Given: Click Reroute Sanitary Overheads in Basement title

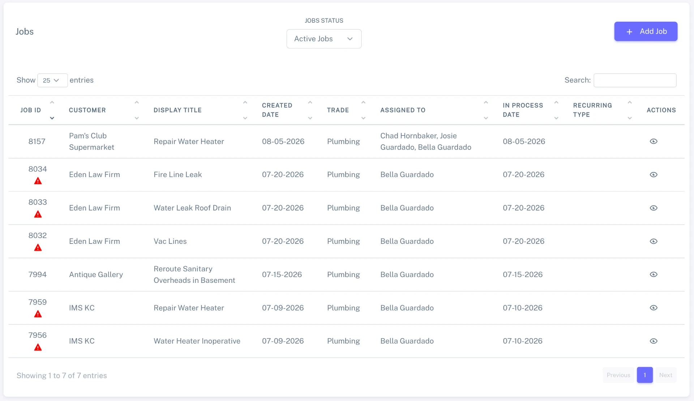Looking at the screenshot, I should (x=194, y=275).
